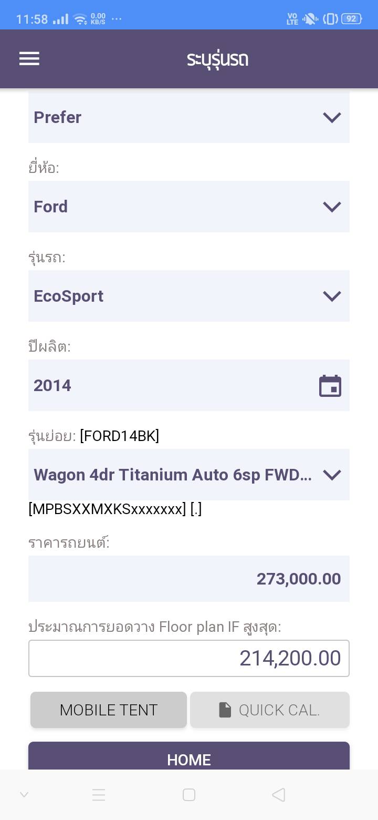Open the hamburger navigation menu
This screenshot has height=820, width=378.
29,59
